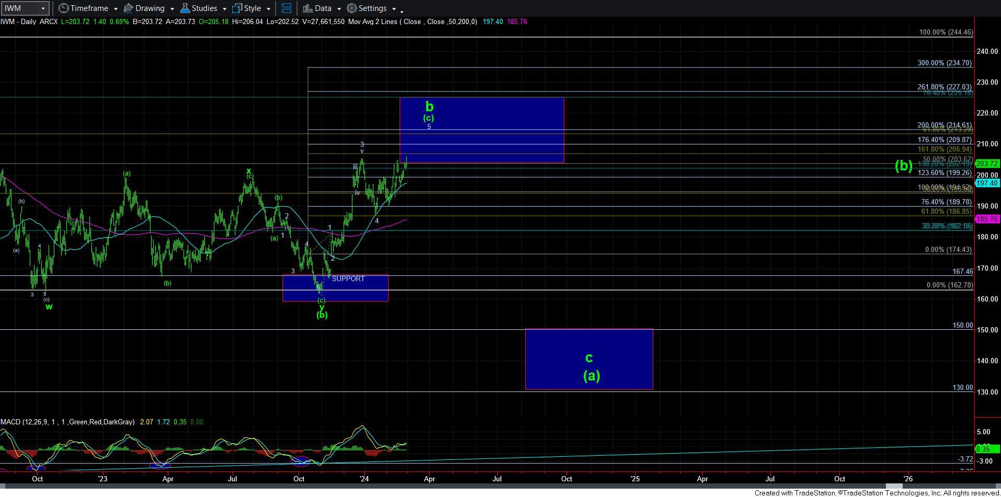The image size is (1001, 497).
Task: Click the 'IWM - Daily ARCX' status text
Action: (x=29, y=21)
